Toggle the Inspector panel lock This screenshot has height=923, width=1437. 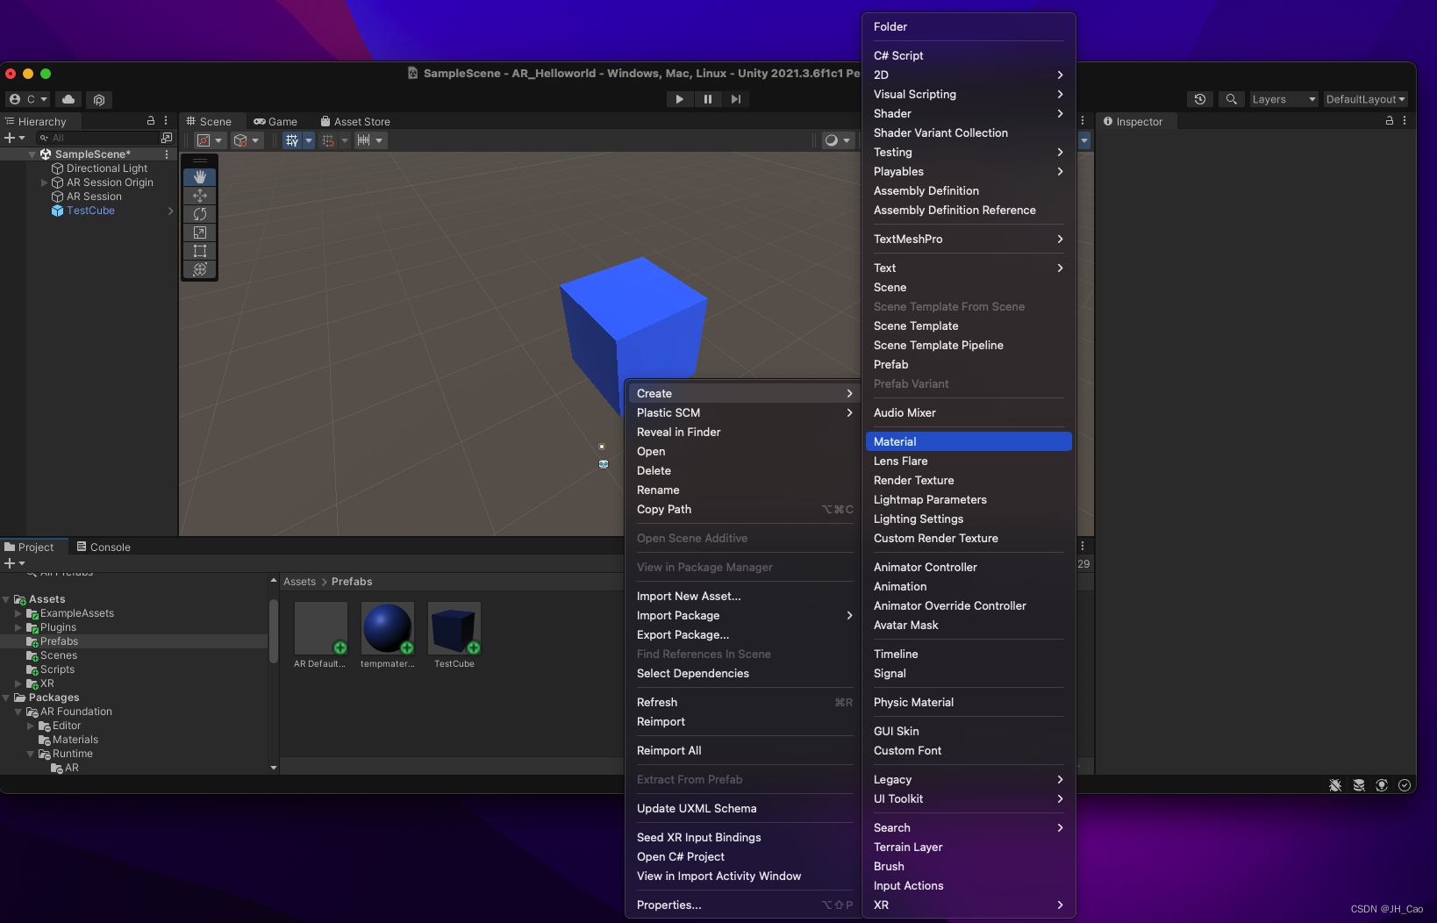click(x=1390, y=121)
